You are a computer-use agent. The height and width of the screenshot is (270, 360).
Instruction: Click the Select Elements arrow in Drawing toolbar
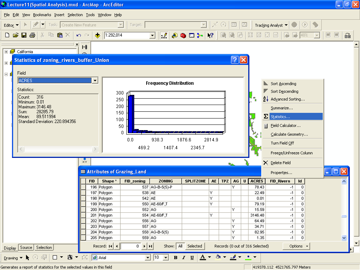tap(27, 258)
